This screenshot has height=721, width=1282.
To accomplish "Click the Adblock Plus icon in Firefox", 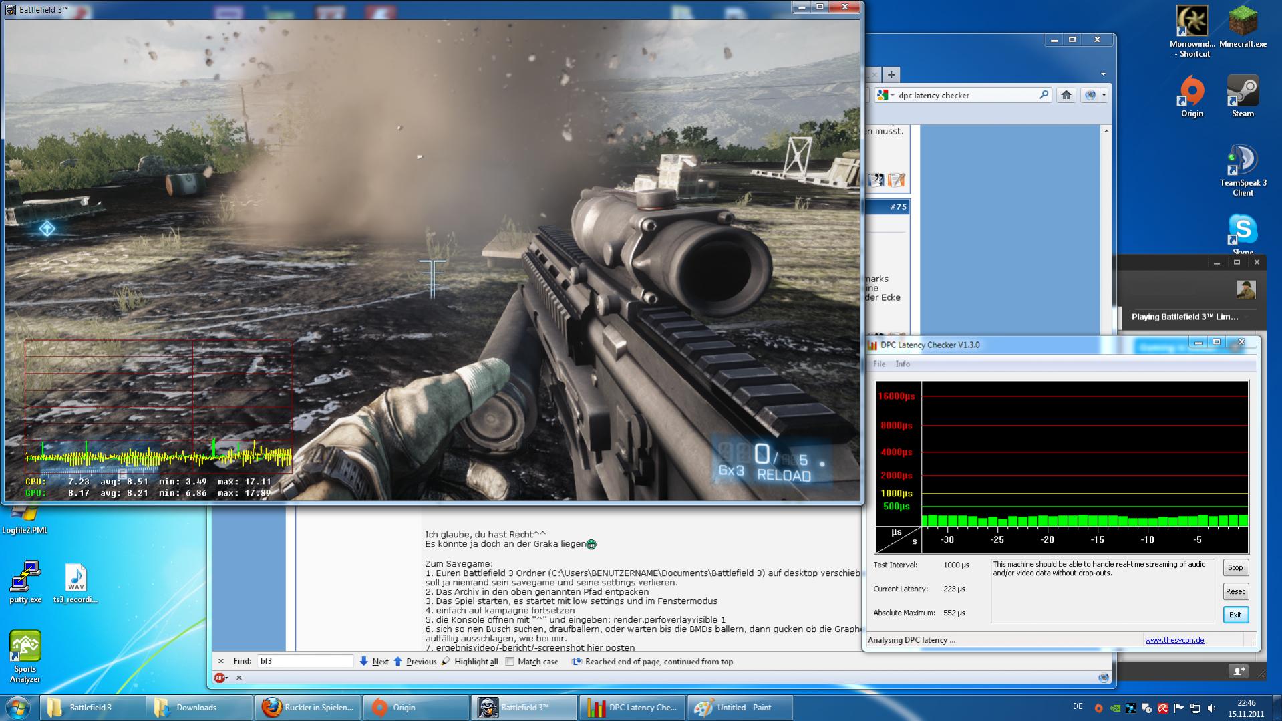I will (219, 678).
